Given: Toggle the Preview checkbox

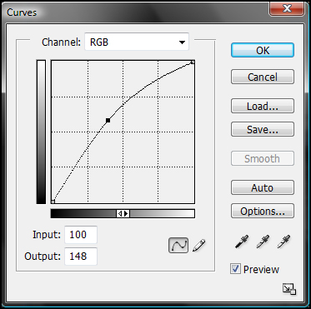Looking at the screenshot, I should (x=235, y=269).
